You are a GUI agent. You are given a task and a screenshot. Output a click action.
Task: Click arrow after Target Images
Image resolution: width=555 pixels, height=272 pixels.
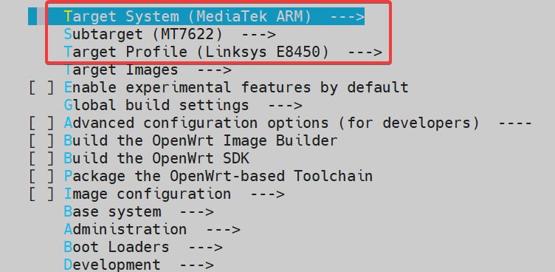point(214,70)
